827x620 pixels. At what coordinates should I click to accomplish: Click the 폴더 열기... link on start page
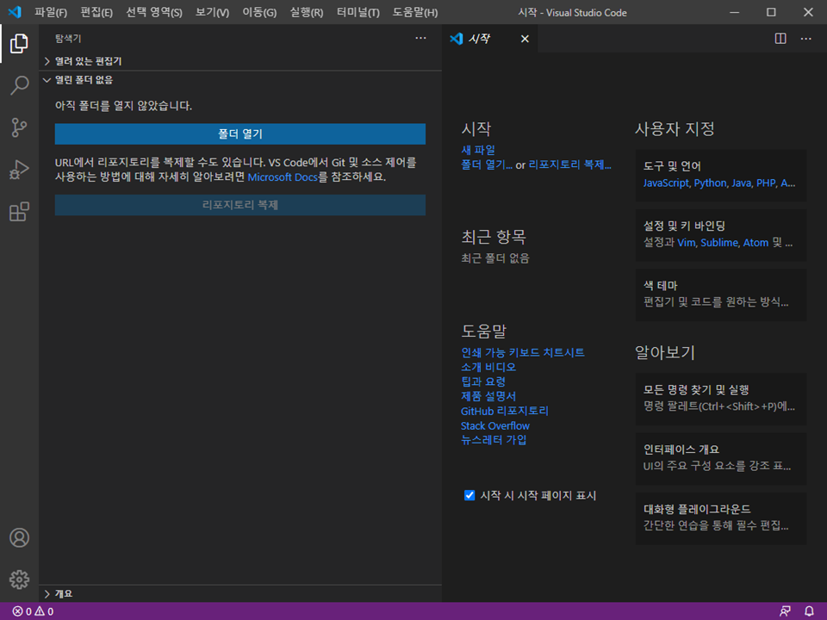[x=487, y=165]
